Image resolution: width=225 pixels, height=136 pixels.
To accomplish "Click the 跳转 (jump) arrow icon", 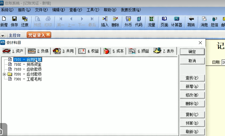I will tap(191, 22).
